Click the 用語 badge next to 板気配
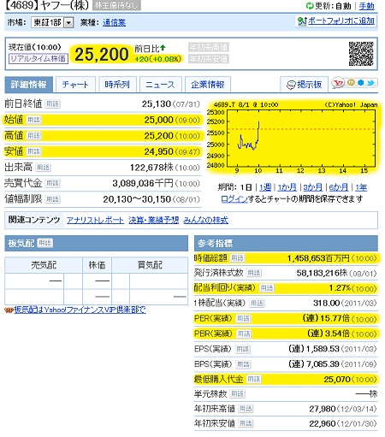The width and height of the screenshot is (385, 437). [45, 243]
